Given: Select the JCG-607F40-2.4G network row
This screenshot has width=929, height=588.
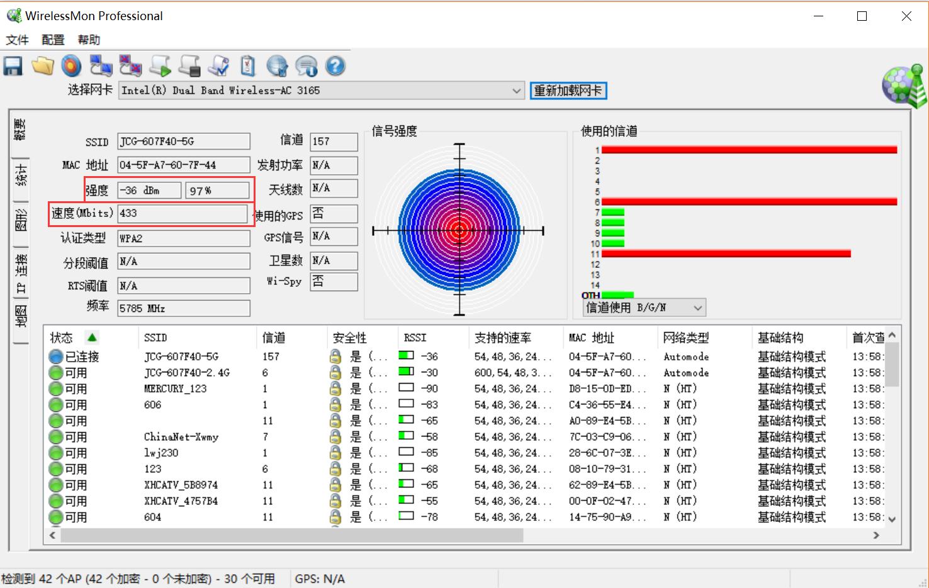Looking at the screenshot, I should point(186,372).
